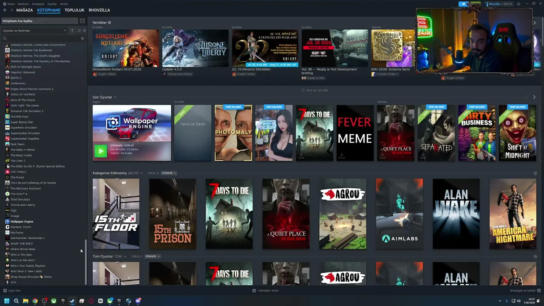Go back with the Steam back arrow

tap(5, 10)
